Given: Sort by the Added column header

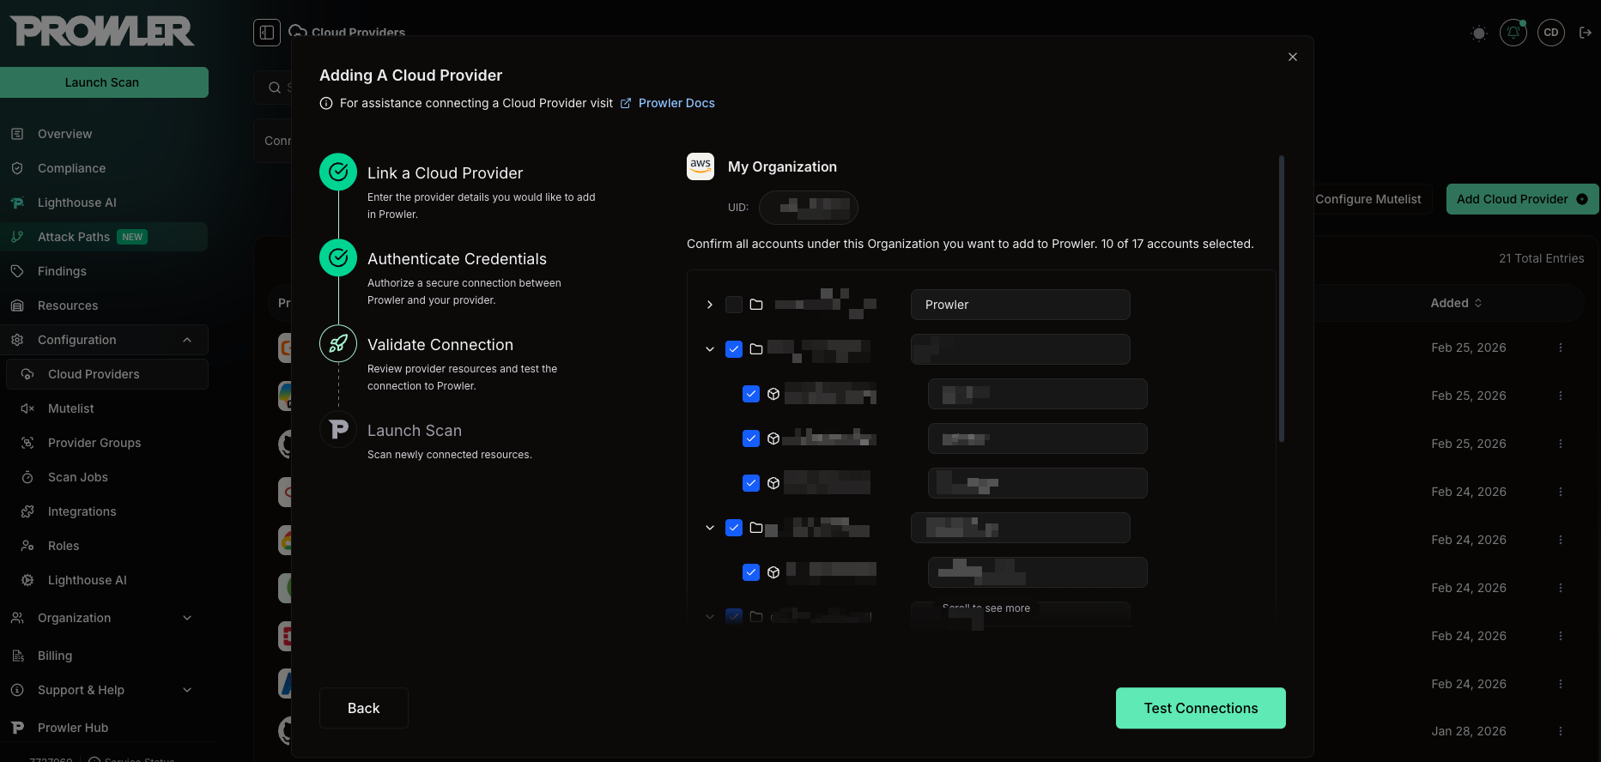Looking at the screenshot, I should 1457,303.
